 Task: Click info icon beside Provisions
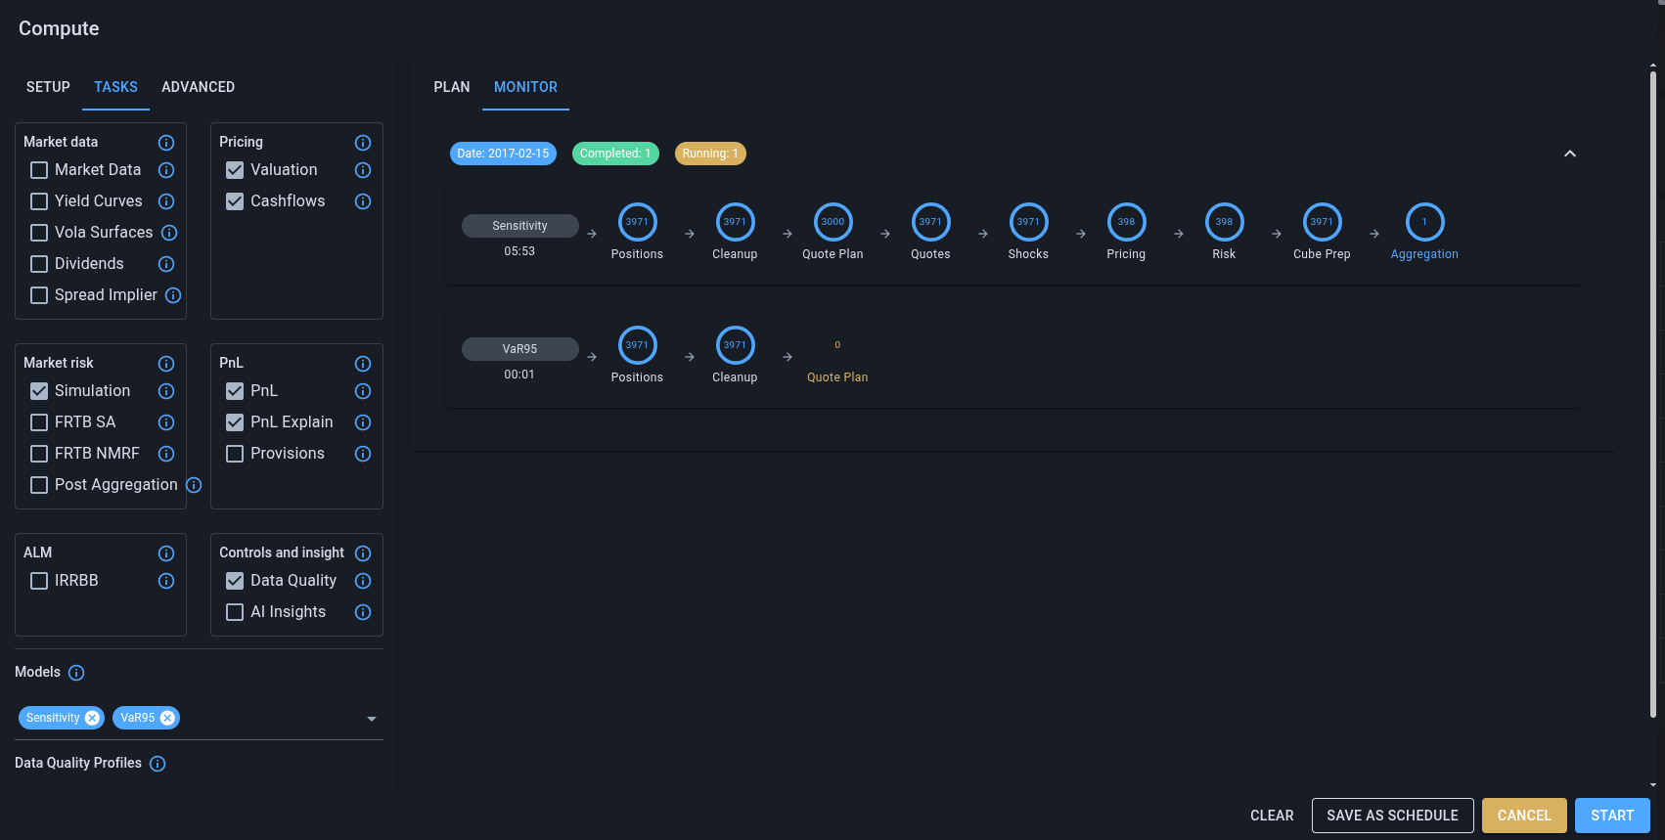point(363,454)
